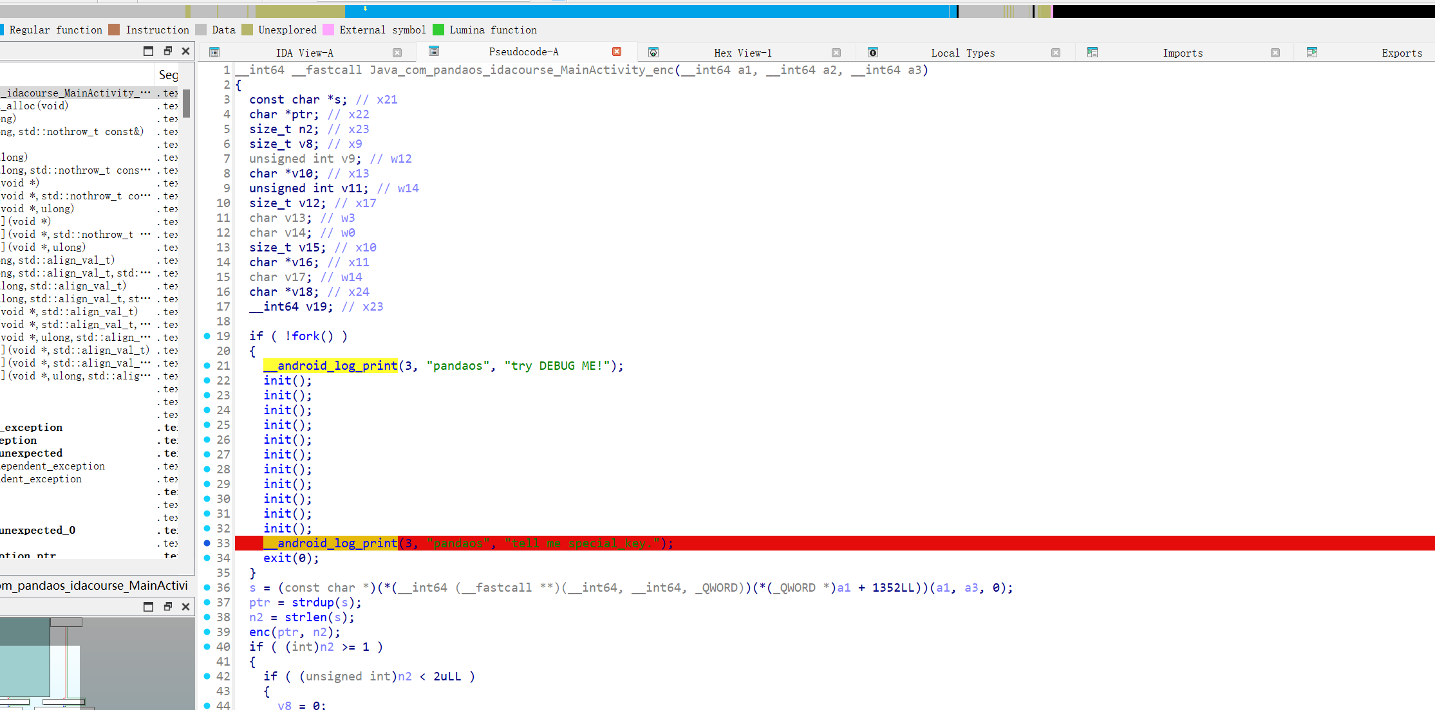Click the Imports tab icon
The image size is (1435, 710).
[1092, 52]
